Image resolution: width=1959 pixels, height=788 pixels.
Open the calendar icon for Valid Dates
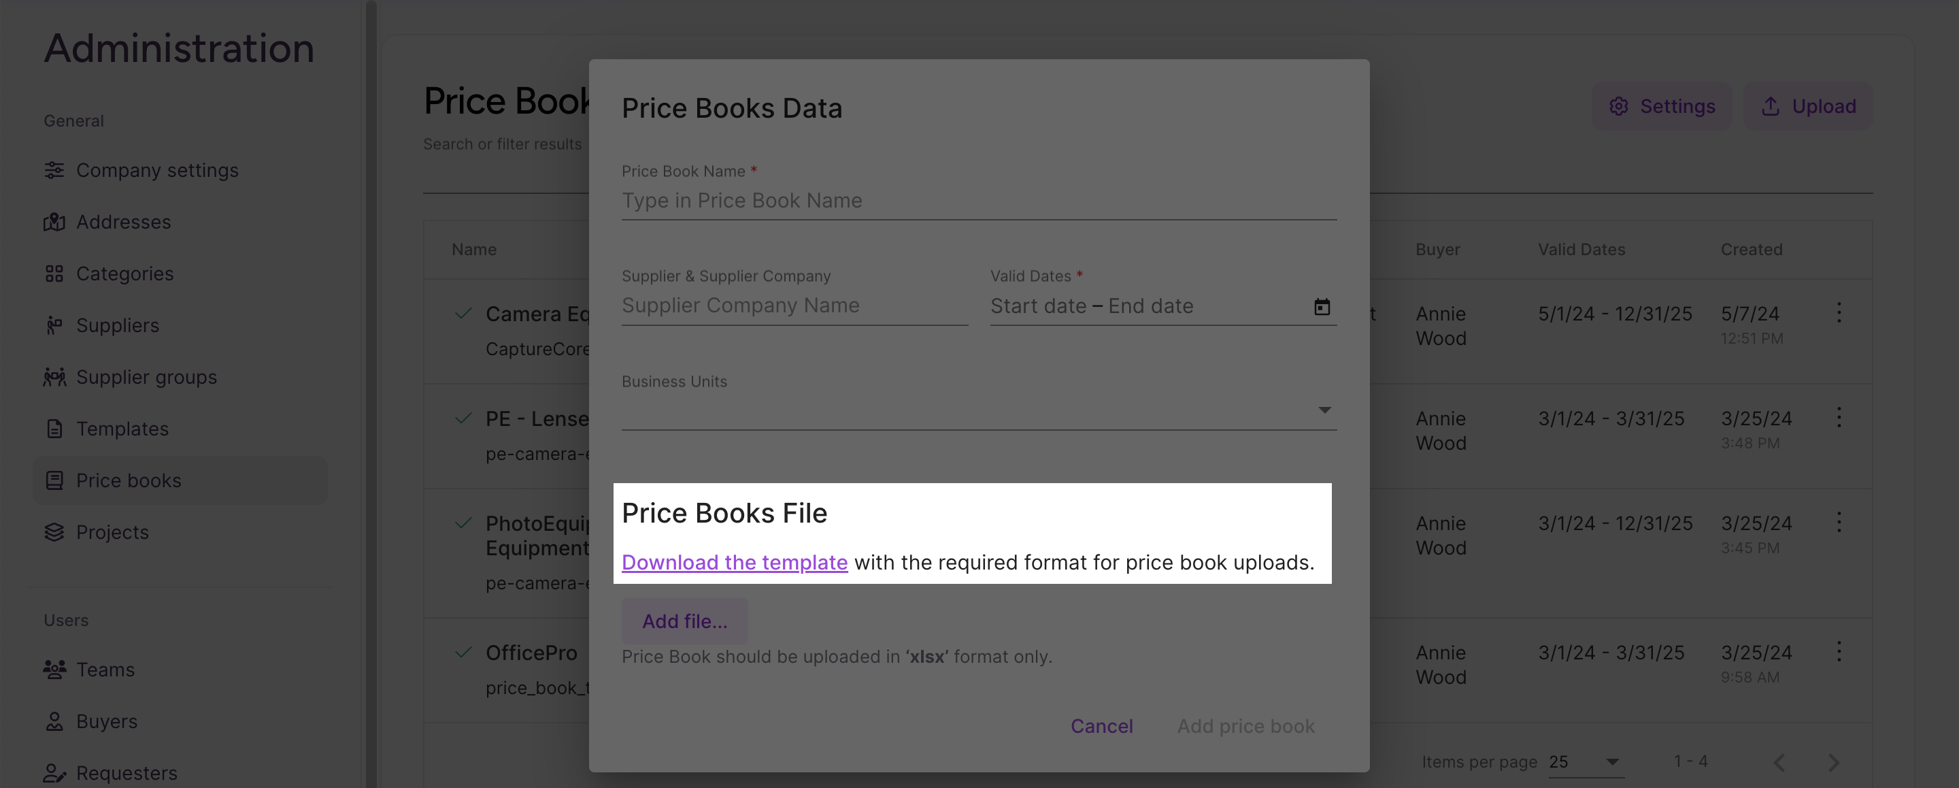pos(1322,306)
